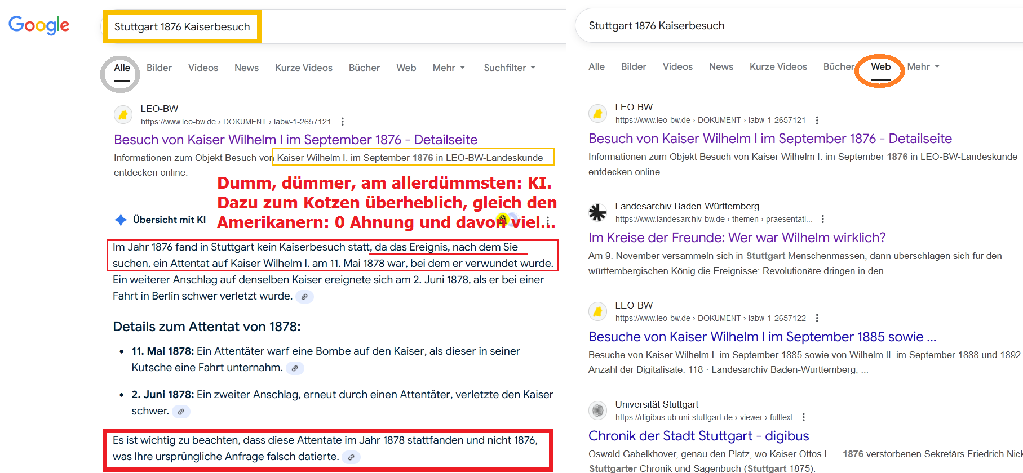1023x473 pixels.
Task: Click the AI overview sparkle icon
Action: [121, 220]
